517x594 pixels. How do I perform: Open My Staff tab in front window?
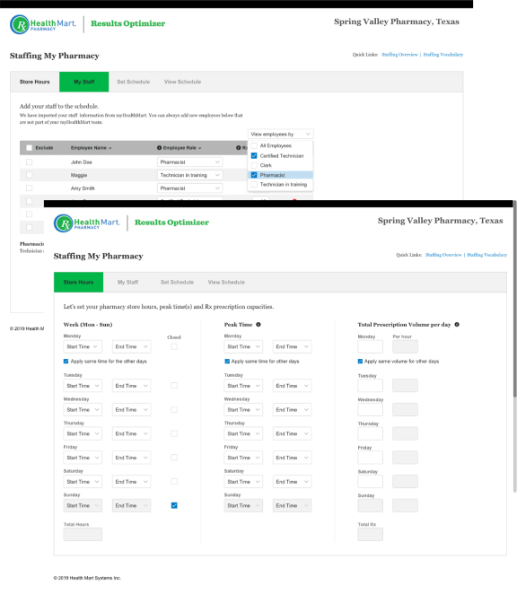coord(127,283)
